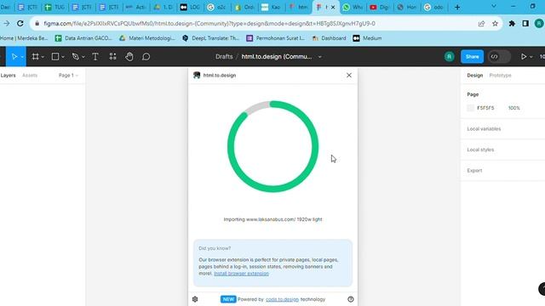Open plugin help question mark icon
Screen dimensions: 545x306
(350, 299)
